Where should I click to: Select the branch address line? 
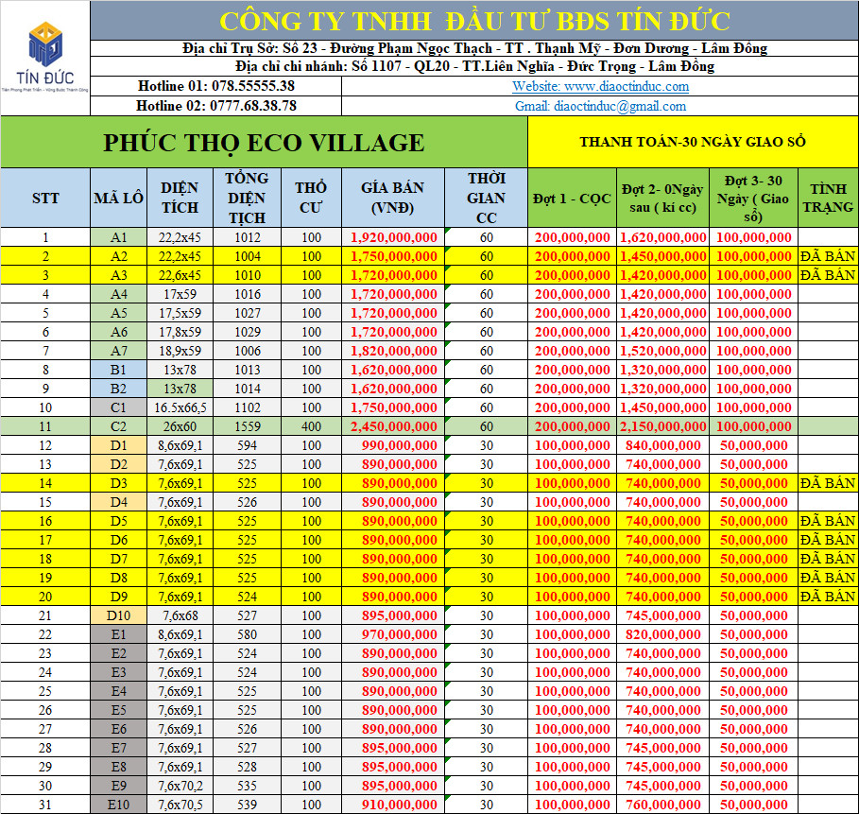474,66
